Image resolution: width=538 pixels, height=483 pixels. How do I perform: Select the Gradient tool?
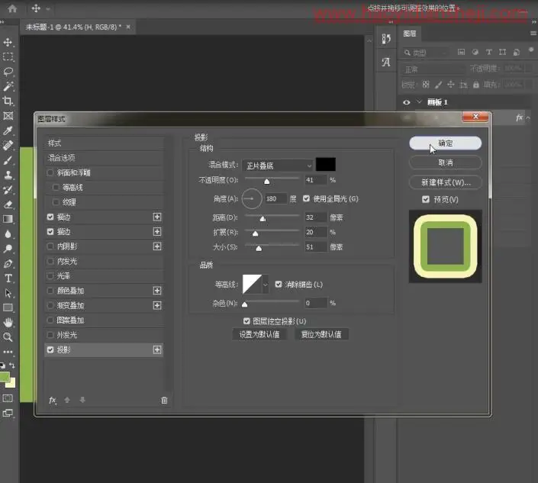click(8, 219)
